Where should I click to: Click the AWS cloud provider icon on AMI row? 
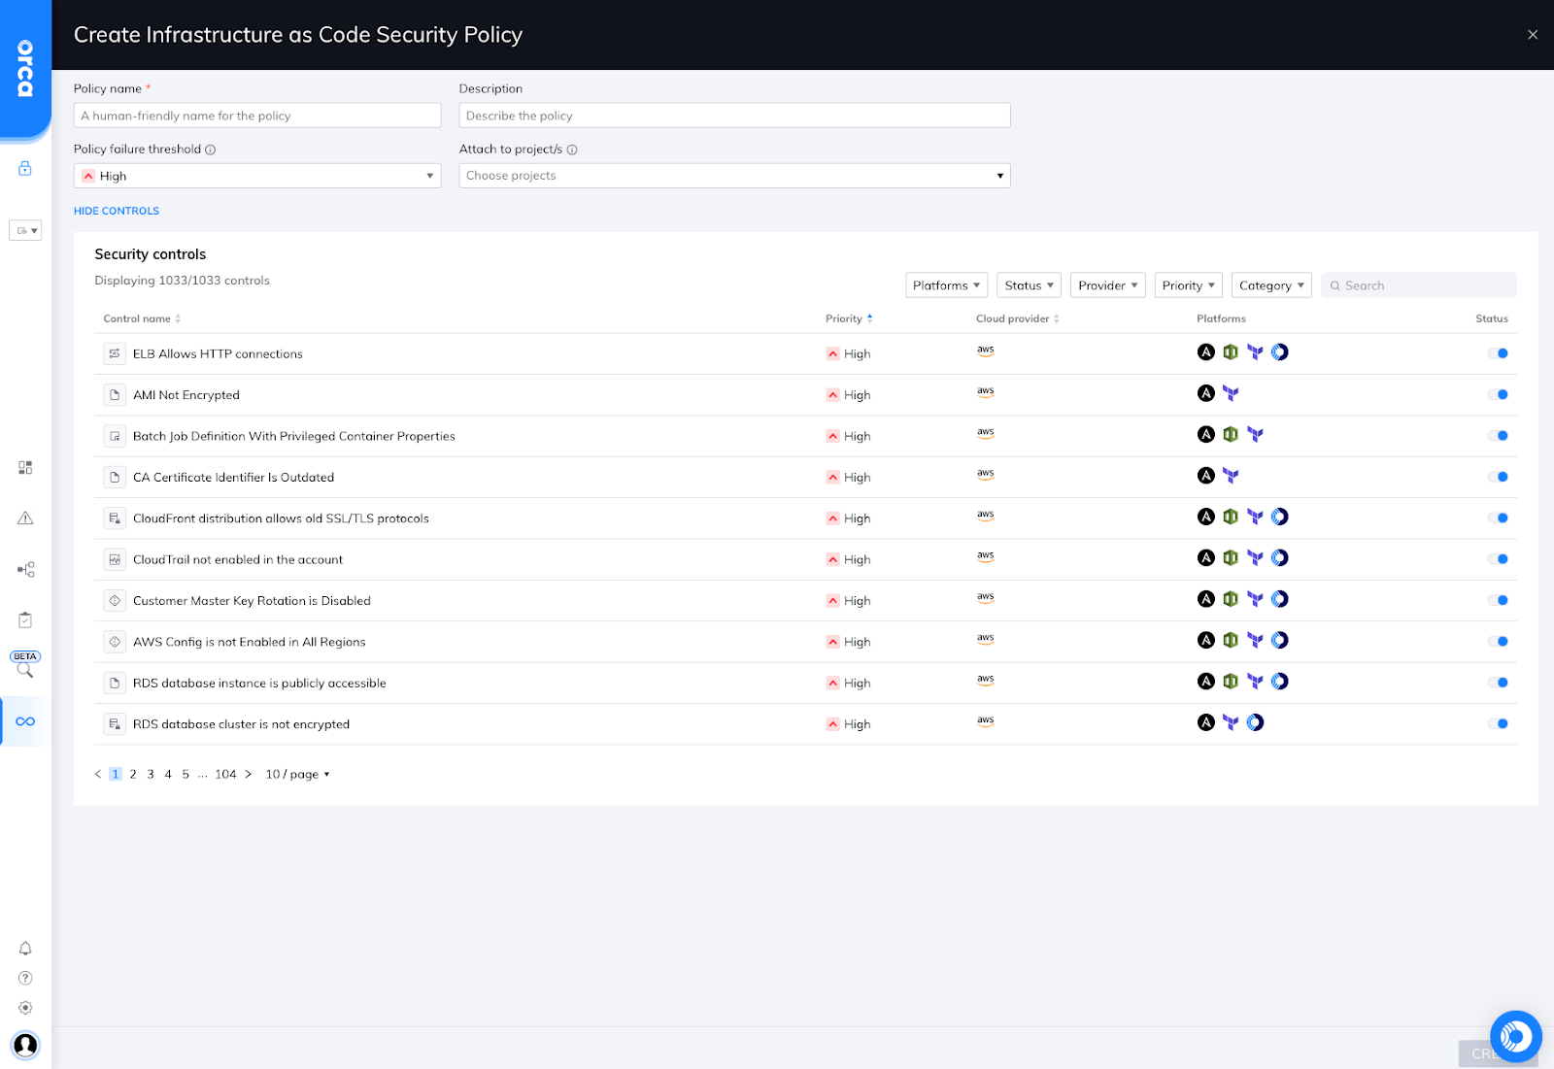(x=986, y=392)
